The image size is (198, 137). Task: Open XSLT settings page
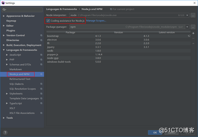click(12, 108)
